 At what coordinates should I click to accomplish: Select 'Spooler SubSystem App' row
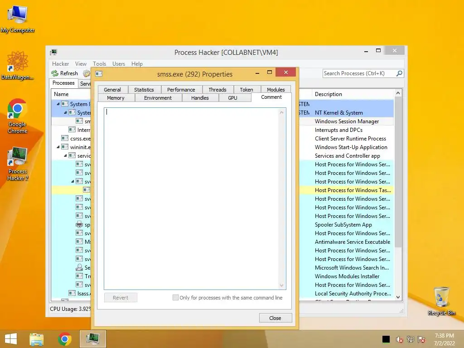343,225
